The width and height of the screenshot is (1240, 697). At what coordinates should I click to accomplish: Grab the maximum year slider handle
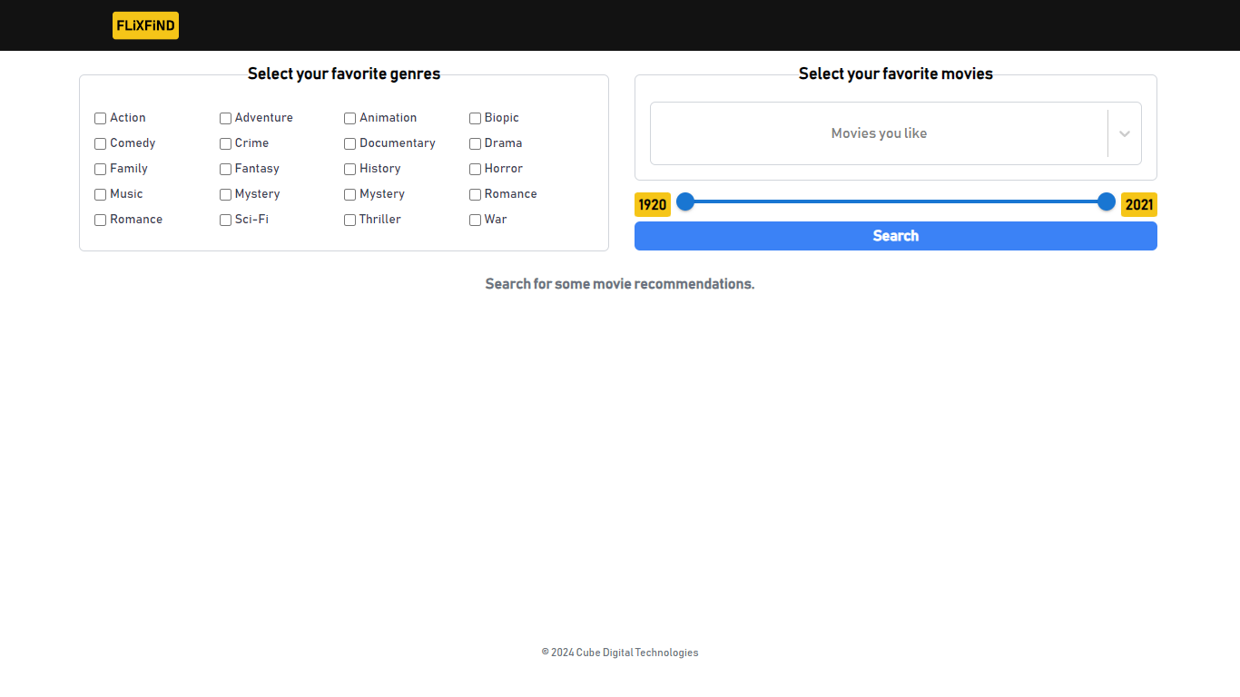(1107, 201)
